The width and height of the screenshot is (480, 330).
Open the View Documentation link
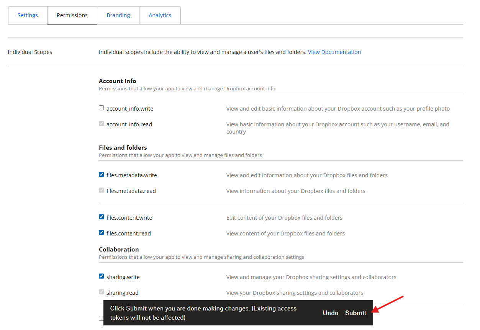point(334,52)
